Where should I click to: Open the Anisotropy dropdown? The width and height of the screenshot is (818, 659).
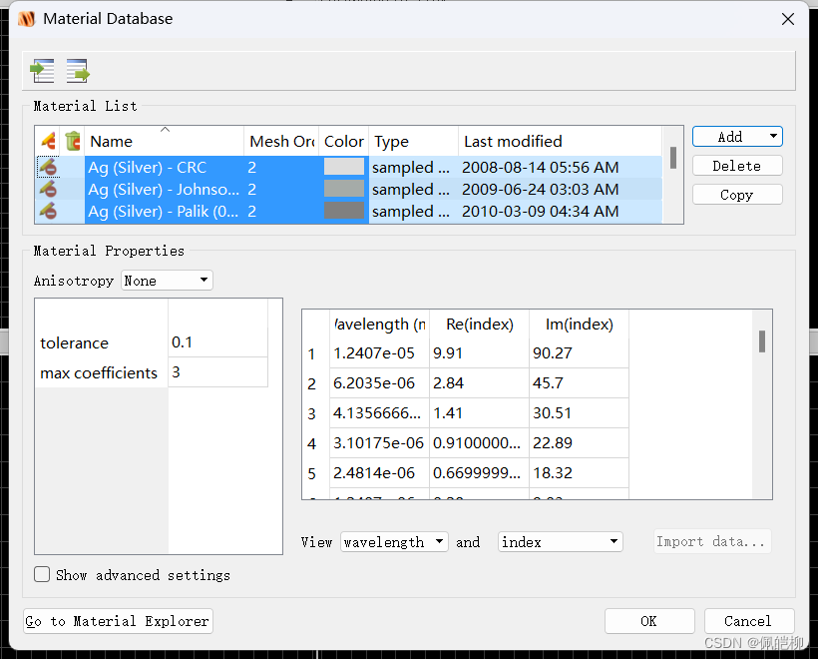pos(167,281)
